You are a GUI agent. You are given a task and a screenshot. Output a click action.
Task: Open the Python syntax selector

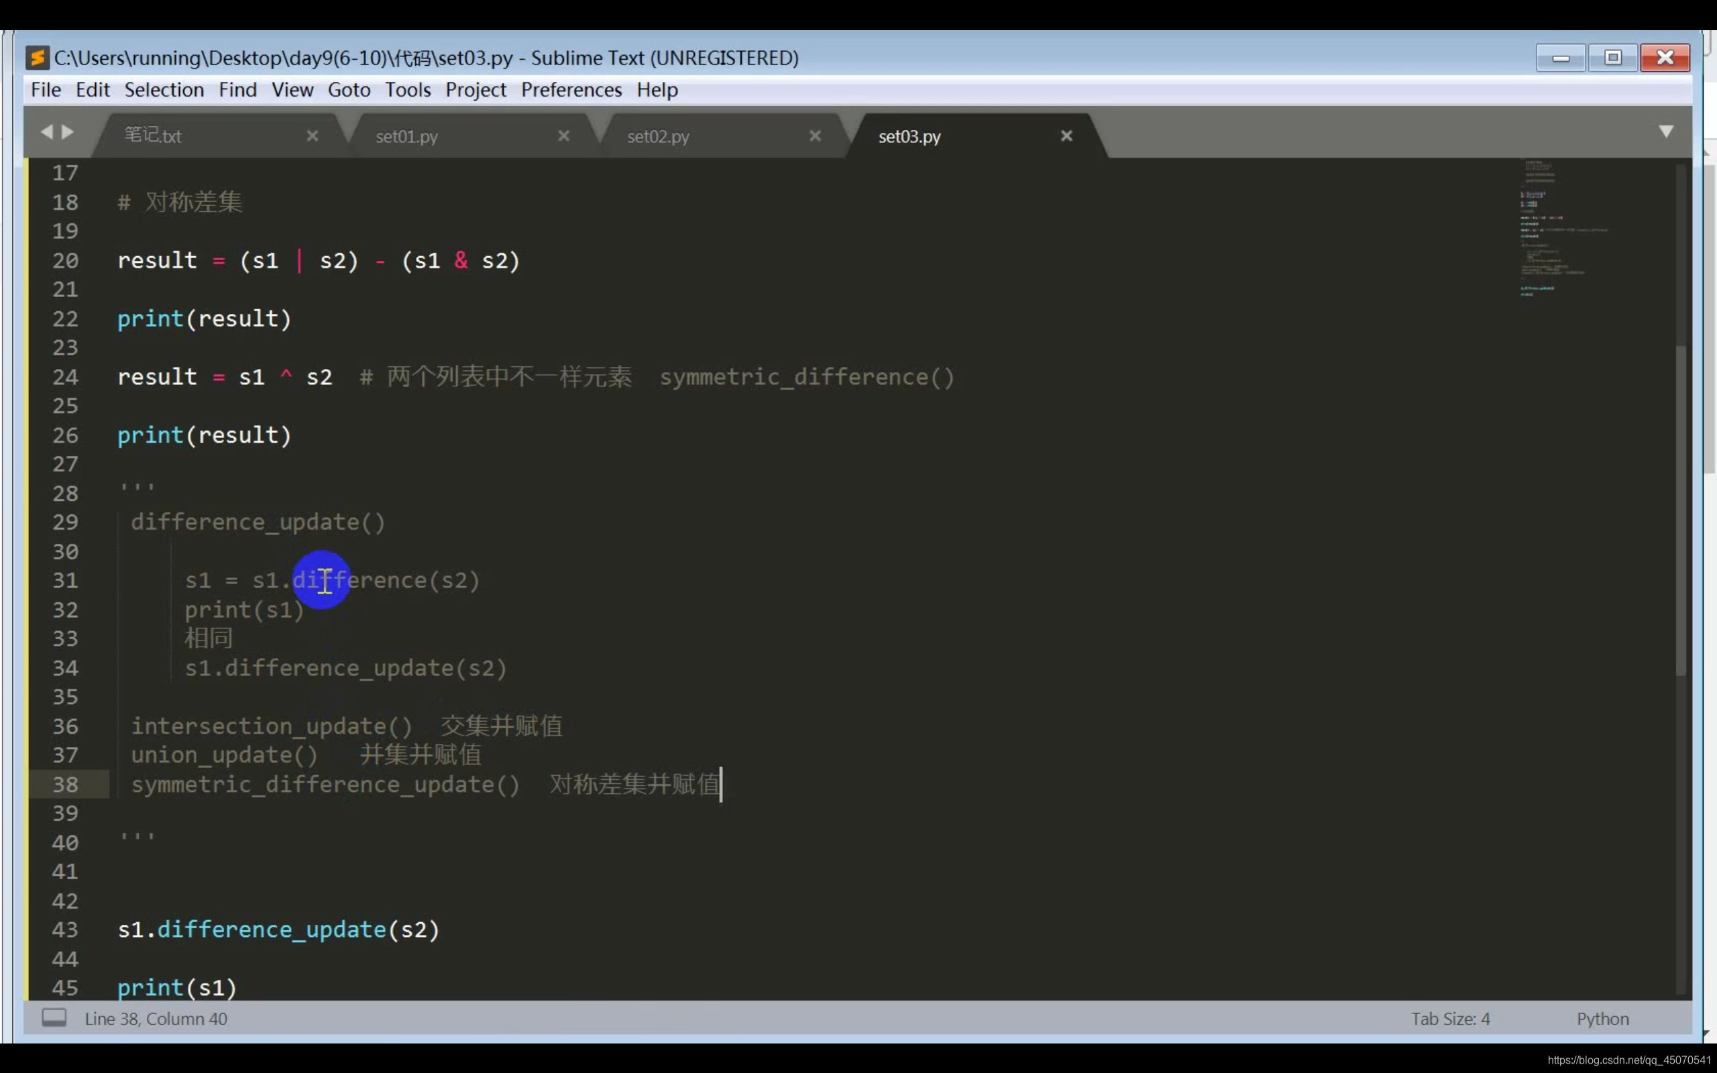[1602, 1019]
